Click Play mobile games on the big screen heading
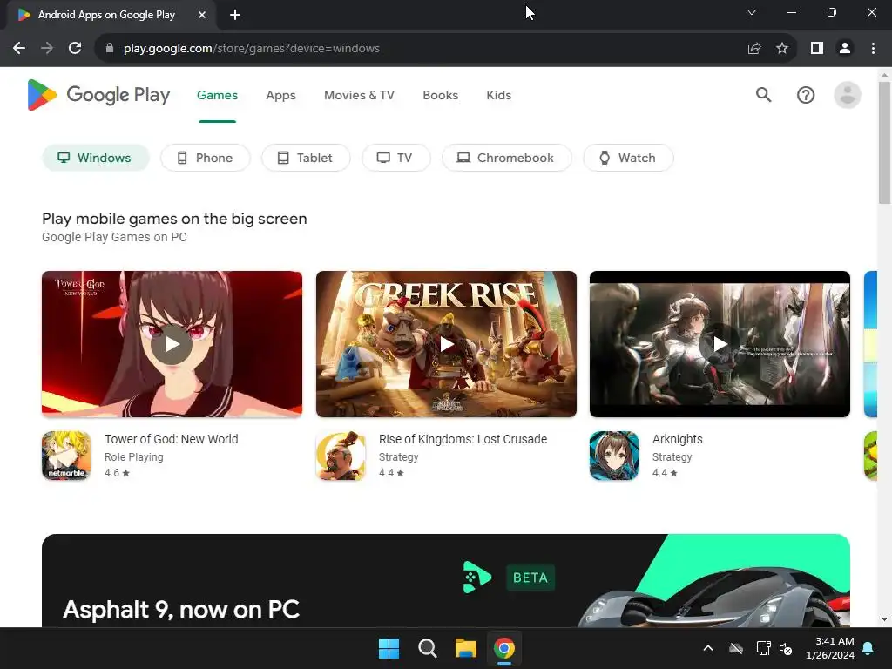 (174, 219)
